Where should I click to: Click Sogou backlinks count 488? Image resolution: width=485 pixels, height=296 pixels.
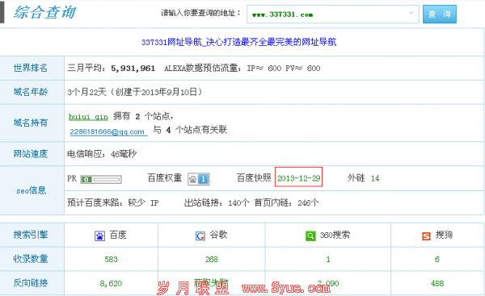437,283
